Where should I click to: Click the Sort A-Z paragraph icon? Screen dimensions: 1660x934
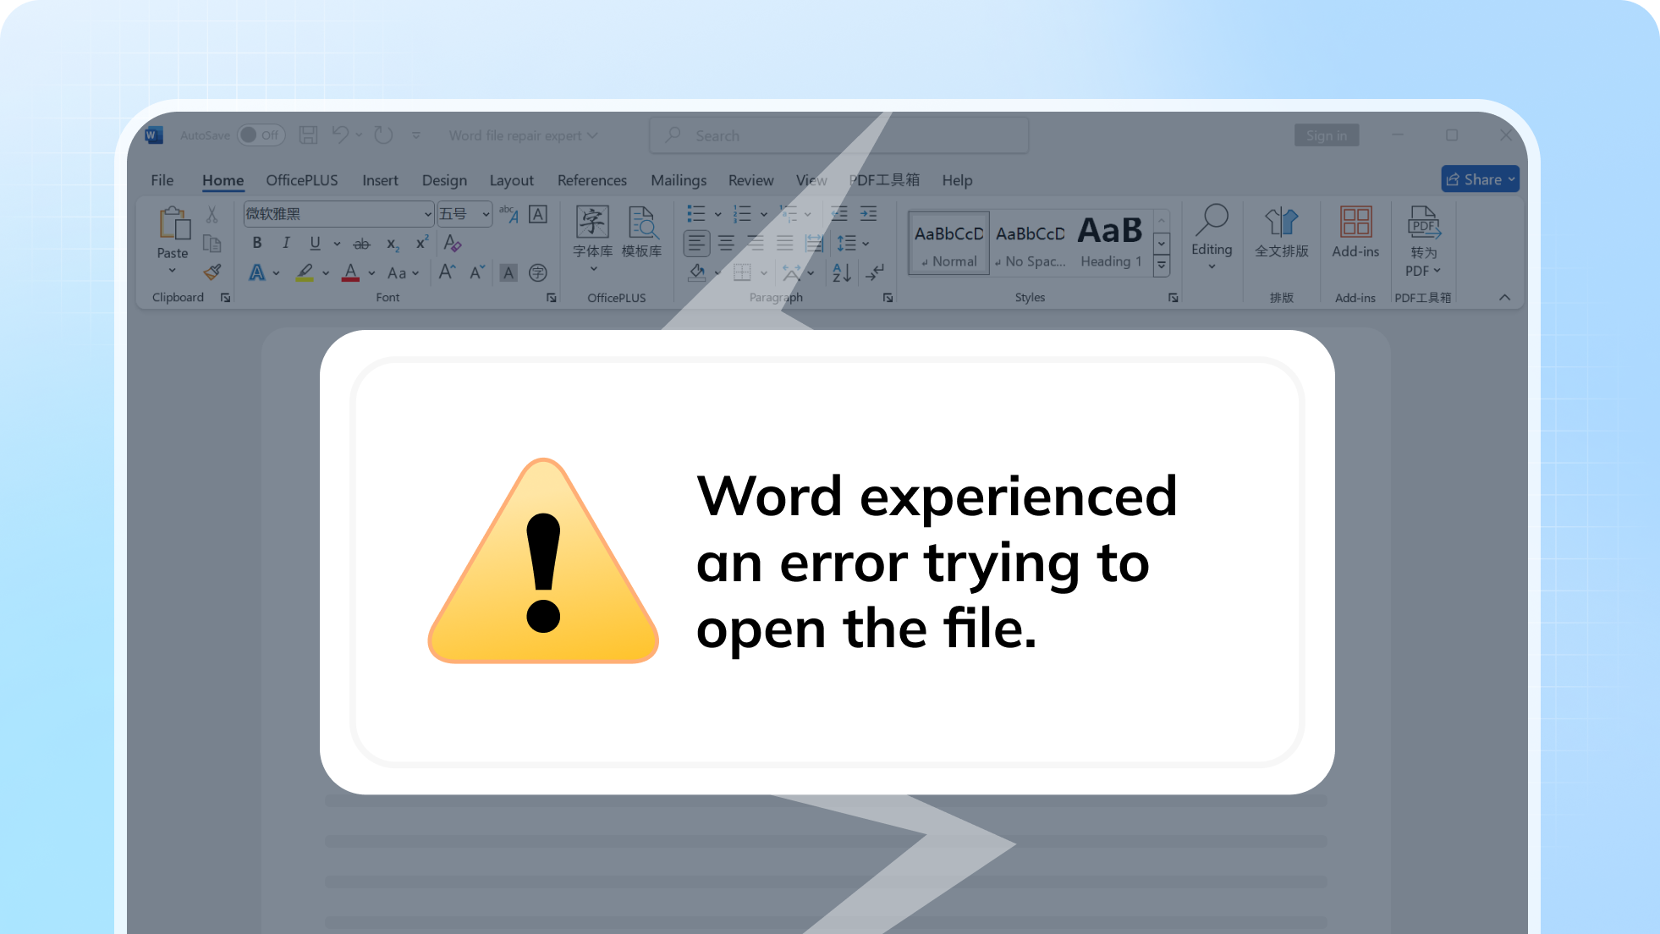841,272
